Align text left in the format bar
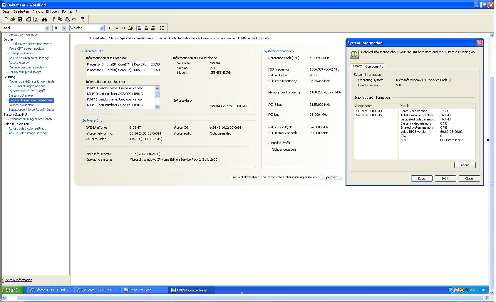 click(140, 28)
